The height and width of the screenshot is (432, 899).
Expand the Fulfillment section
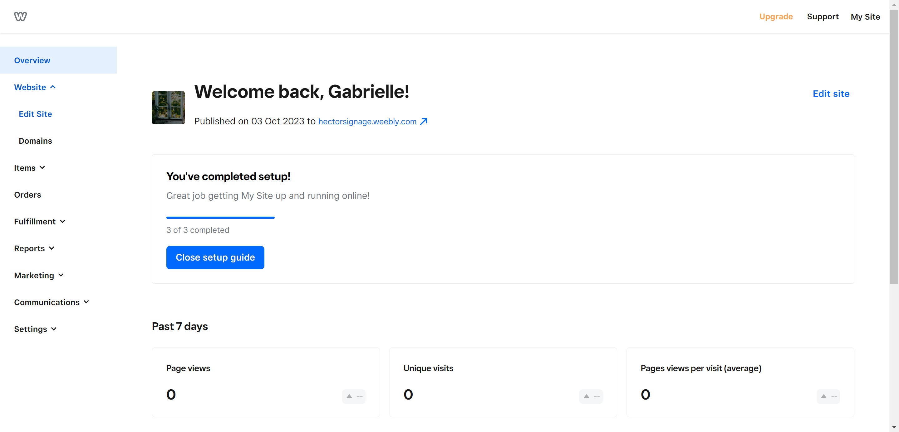click(x=39, y=222)
